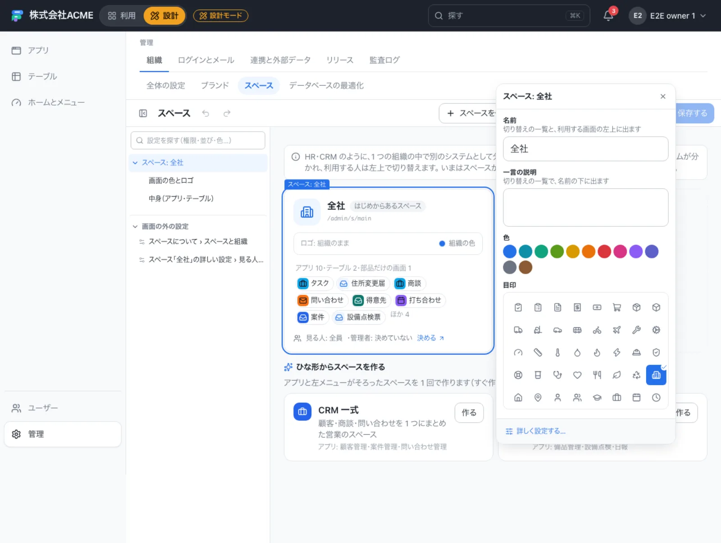721x543 pixels.
Task: Select the heart icon as the mark
Action: click(x=577, y=375)
